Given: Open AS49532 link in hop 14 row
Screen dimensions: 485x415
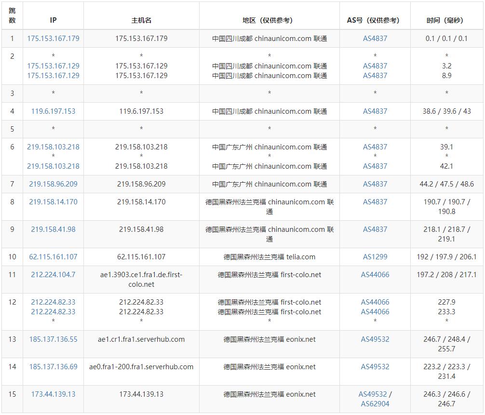Looking at the screenshot, I should point(375,367).
